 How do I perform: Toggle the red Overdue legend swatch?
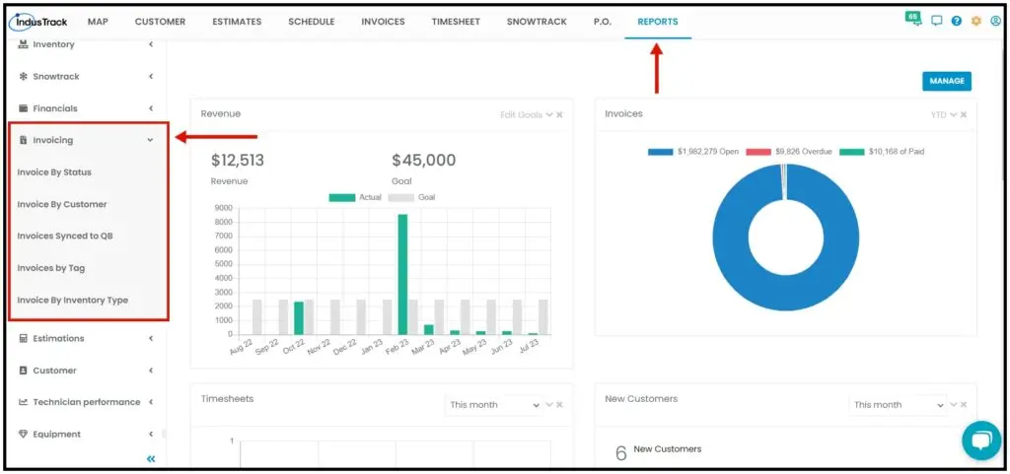(758, 152)
